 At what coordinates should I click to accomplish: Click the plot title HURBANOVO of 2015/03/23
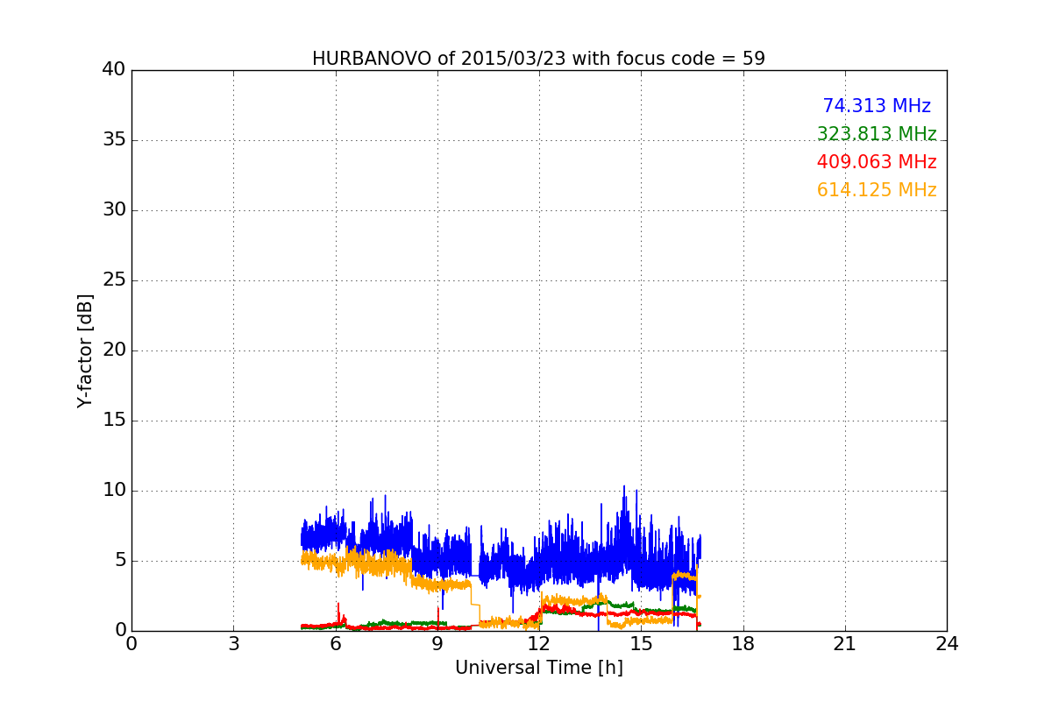(x=538, y=59)
